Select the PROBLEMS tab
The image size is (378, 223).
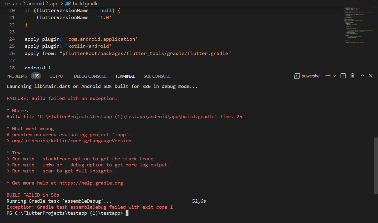coord(17,76)
